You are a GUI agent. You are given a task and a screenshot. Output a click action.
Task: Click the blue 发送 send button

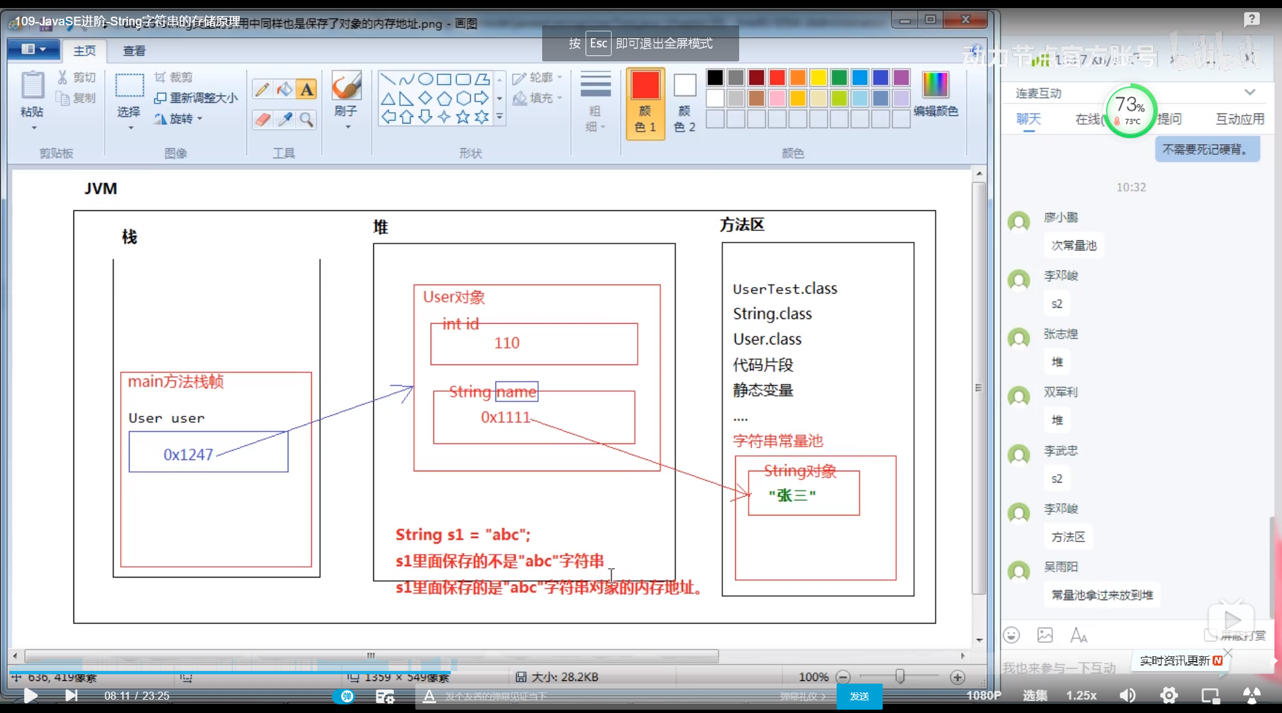click(x=859, y=696)
